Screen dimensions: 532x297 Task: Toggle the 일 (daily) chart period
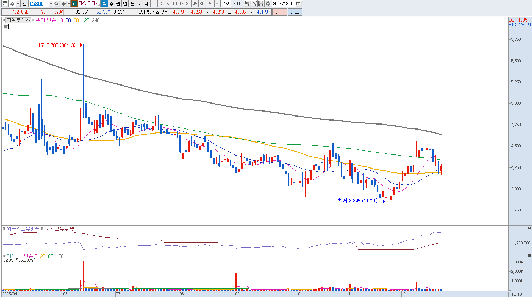pyautogui.click(x=104, y=4)
